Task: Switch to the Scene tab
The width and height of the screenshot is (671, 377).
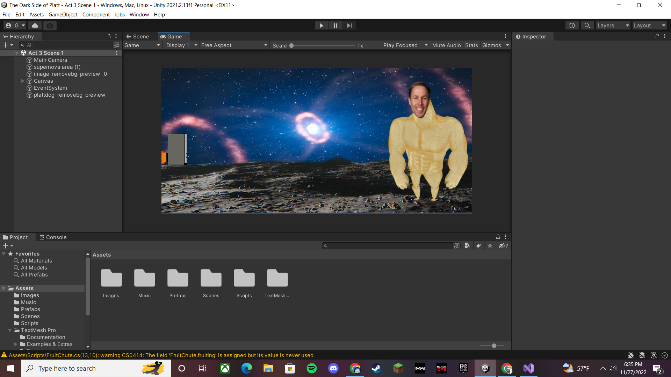Action: coord(138,37)
